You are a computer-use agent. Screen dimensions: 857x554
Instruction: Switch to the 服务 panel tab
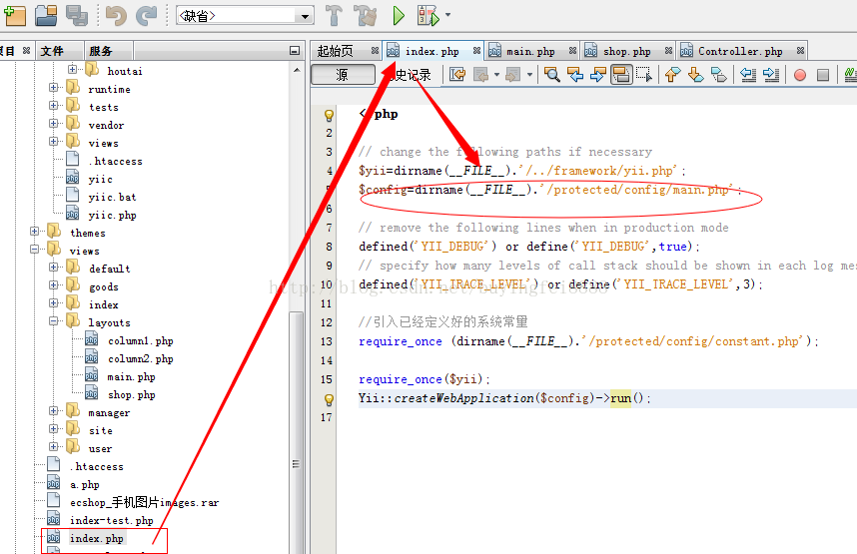(101, 51)
